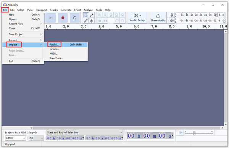Adjust the playback speed slider

194,133
